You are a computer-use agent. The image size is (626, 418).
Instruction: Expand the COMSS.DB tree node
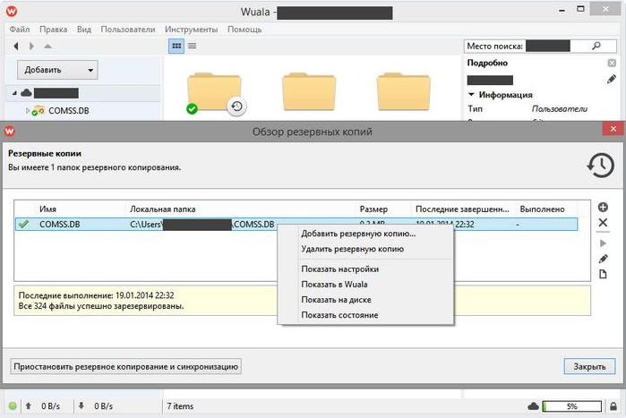point(27,110)
